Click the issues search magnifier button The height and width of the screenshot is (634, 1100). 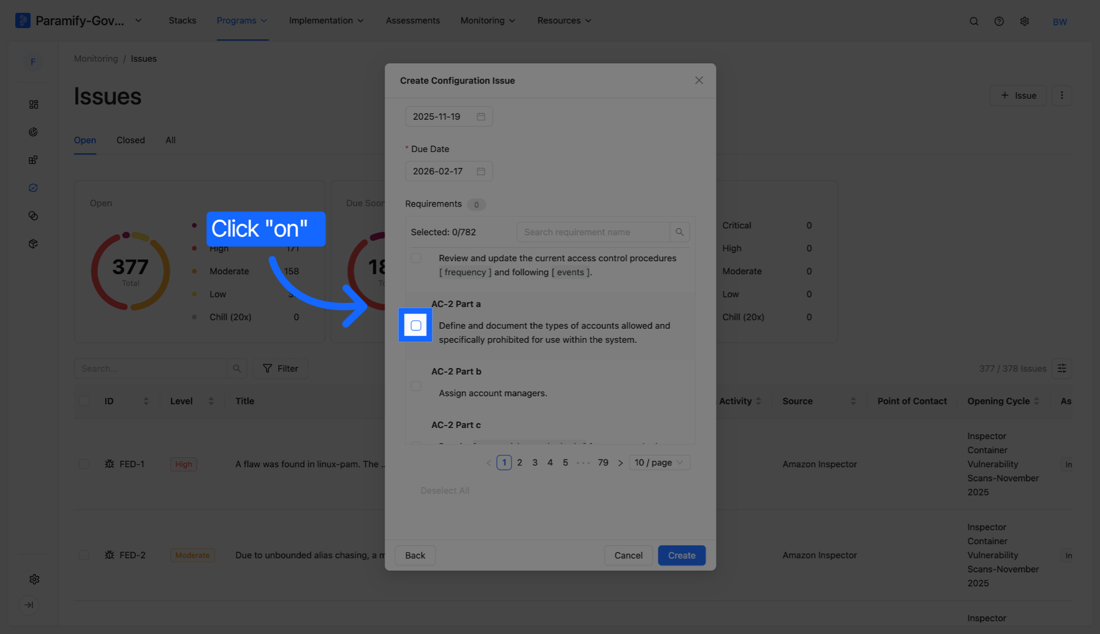coord(237,369)
